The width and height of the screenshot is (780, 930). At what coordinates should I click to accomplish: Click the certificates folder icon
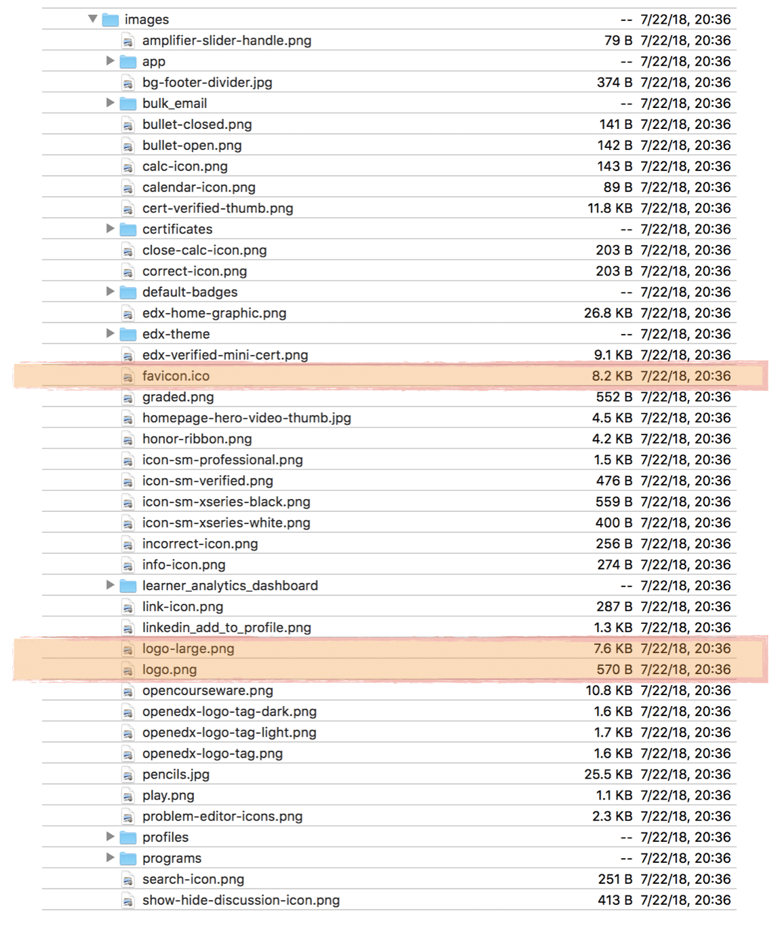point(128,229)
